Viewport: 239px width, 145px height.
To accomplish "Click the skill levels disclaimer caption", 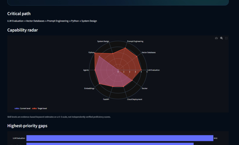I will (59, 117).
